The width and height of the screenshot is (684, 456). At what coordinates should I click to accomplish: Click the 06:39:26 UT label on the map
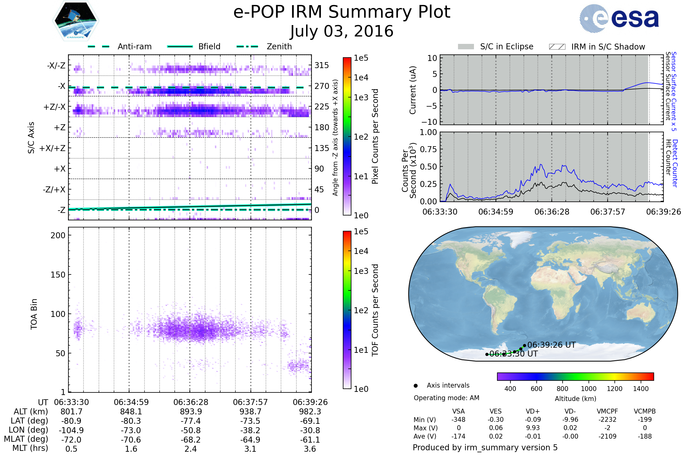551,345
